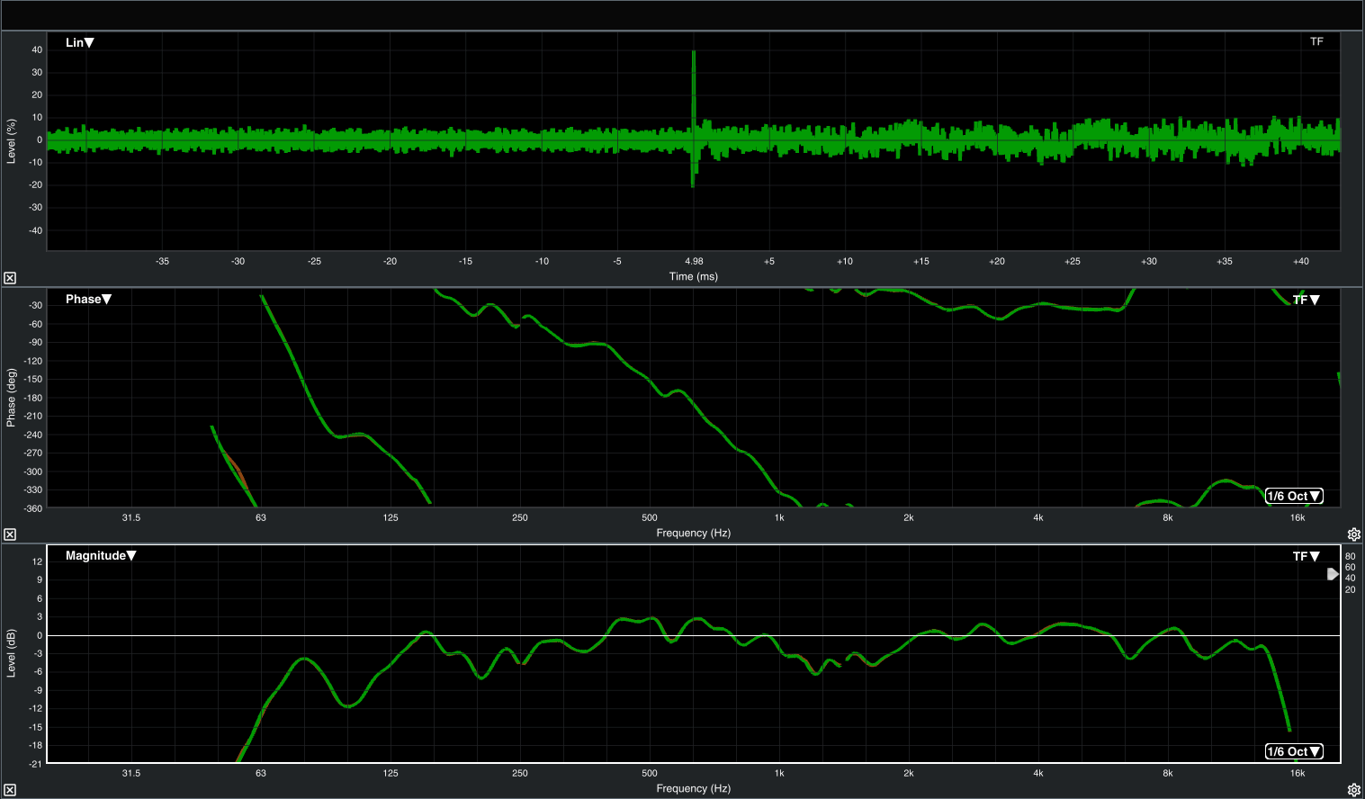Open the Magnitude plot type dropdown

point(101,555)
